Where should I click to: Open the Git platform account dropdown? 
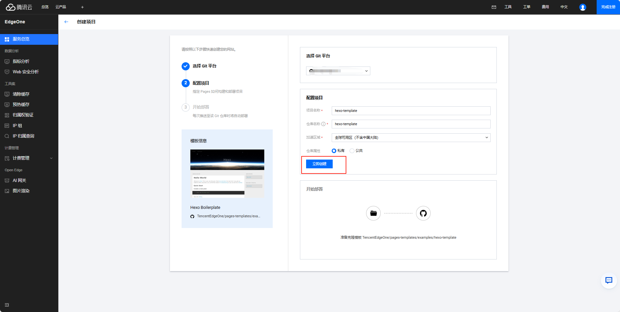coord(338,71)
